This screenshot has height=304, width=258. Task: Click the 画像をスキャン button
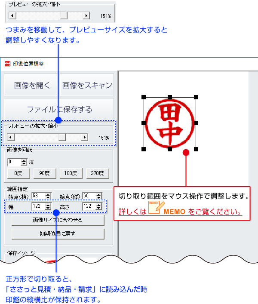87,85
